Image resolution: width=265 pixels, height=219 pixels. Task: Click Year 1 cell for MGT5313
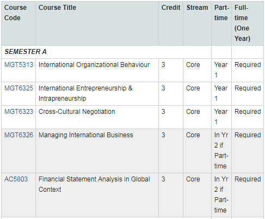tap(221, 70)
